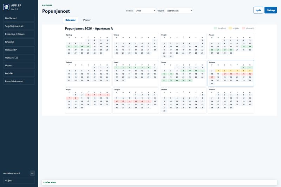
Task: Click green day 27 in Srpanj
Action: (x=164, y=81)
